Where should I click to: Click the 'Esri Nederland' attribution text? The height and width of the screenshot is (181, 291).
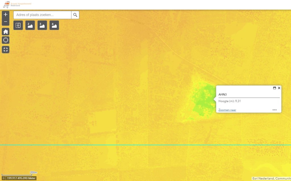[x=263, y=179]
